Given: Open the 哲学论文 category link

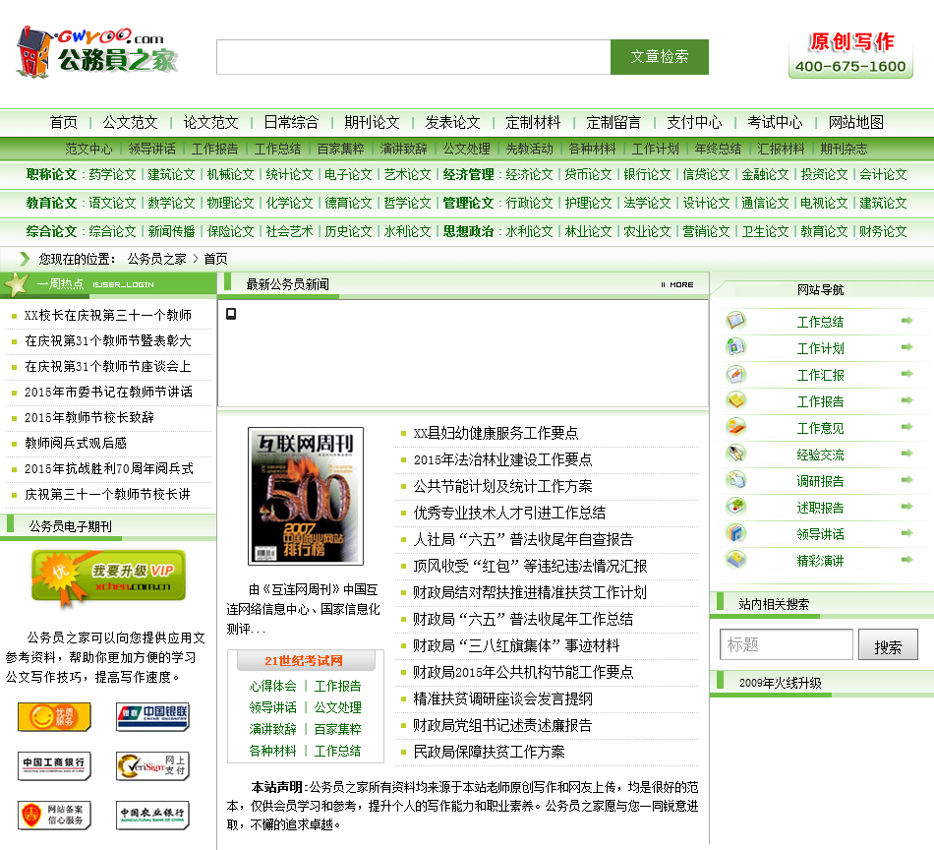Looking at the screenshot, I should coord(407,204).
